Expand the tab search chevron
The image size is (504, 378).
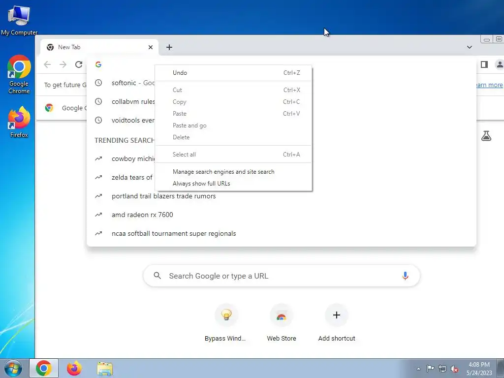469,47
